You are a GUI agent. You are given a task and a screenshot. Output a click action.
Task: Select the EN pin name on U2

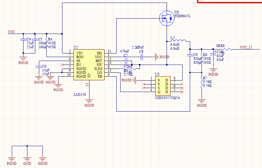click(x=79, y=65)
